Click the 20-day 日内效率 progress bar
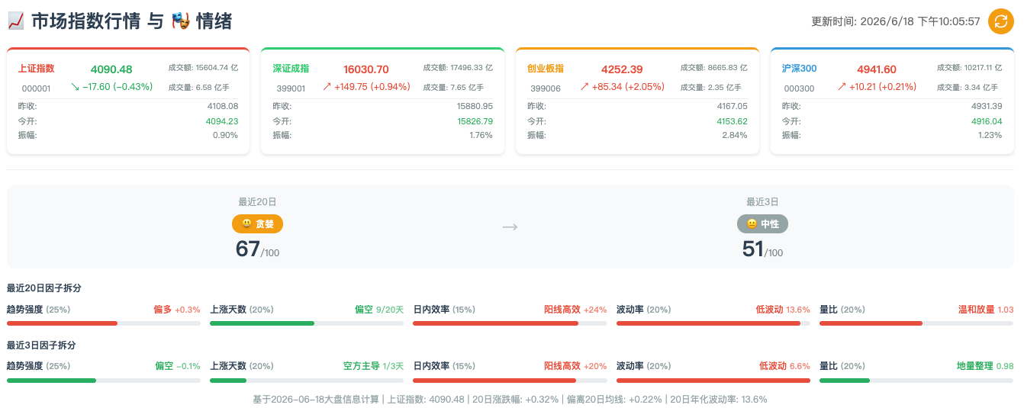1024x408 pixels. [x=510, y=323]
